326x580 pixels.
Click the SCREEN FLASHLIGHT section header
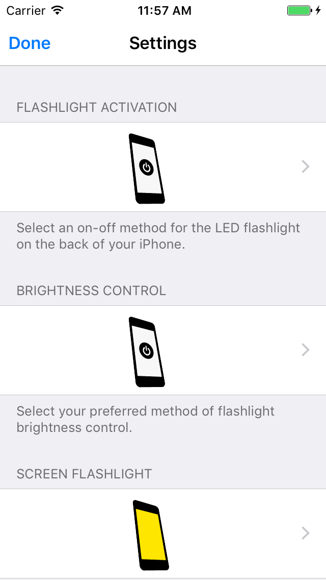tap(84, 474)
